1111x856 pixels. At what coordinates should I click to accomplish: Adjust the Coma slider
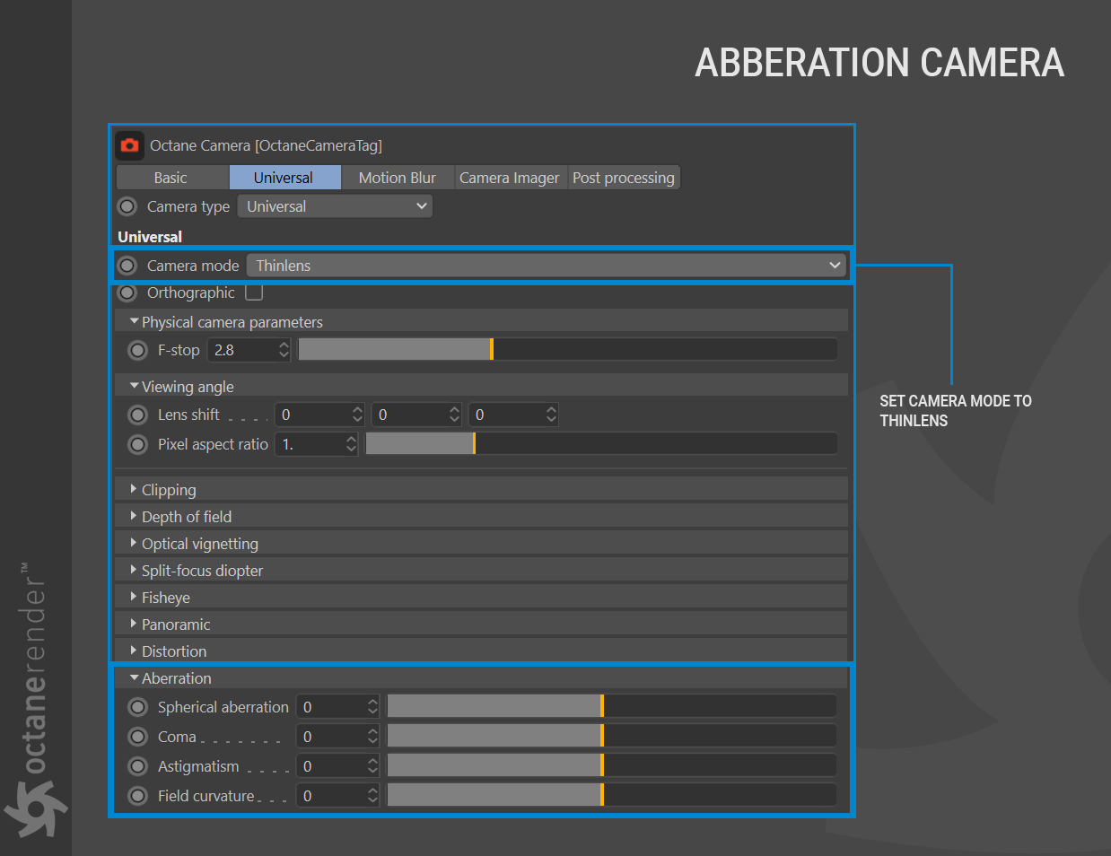pyautogui.click(x=612, y=736)
